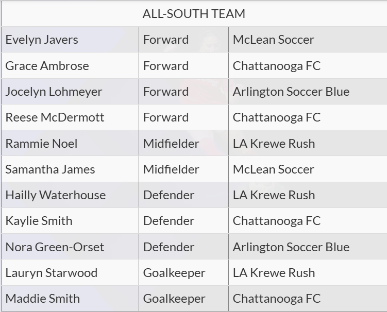Select Arlington Soccer Blue in Jocelyn Lohmeyer row

[x=291, y=92]
